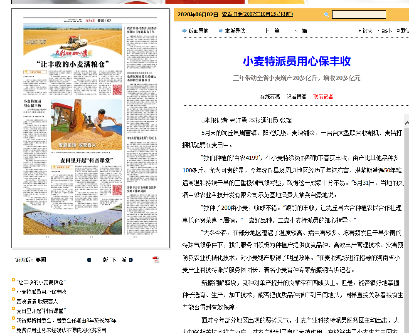Click the square arrow icon before 上一版
409x333 pixels.
pyautogui.click(x=89, y=260)
